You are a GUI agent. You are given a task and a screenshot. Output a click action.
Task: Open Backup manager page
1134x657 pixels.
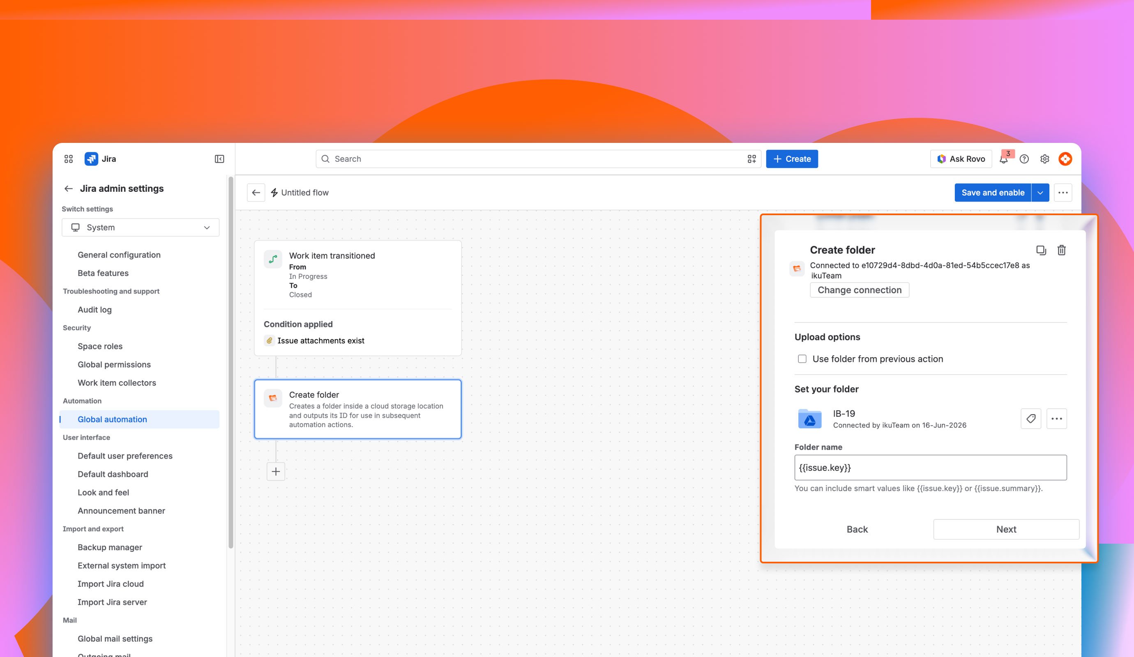[x=110, y=547]
